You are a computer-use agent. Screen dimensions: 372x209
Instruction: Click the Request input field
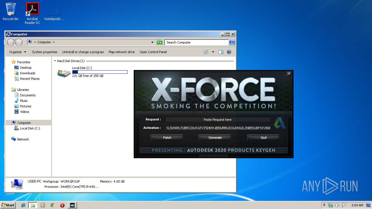(218, 120)
